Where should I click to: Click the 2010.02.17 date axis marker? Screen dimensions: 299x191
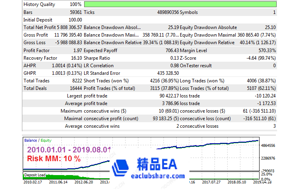coord(33,182)
